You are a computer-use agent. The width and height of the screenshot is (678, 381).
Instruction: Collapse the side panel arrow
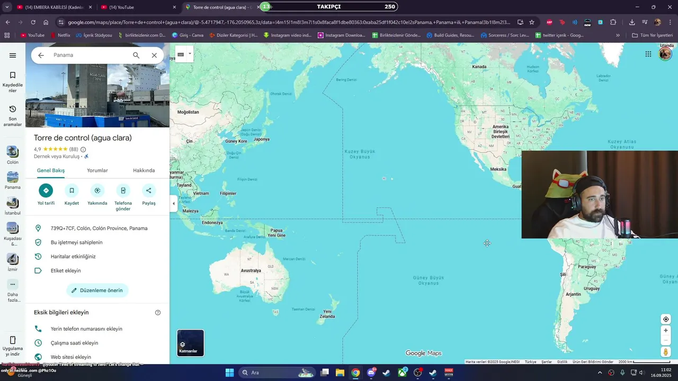[x=173, y=204]
